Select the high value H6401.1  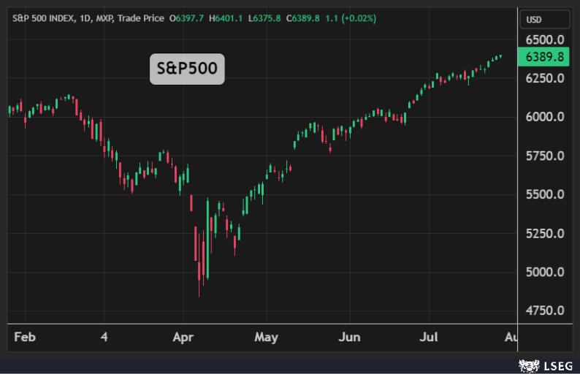pyautogui.click(x=226, y=16)
